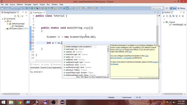
Task: Choose nextInt() : int proposal
Action: [x=74, y=52]
